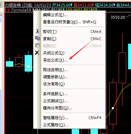Choose 调整参数(A) to adjust parameters

70,77
